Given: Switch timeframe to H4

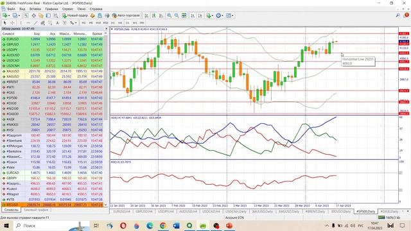Looking at the screenshot, I should [120, 23].
